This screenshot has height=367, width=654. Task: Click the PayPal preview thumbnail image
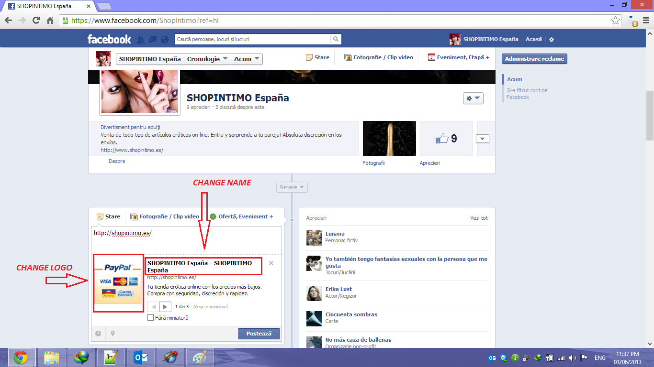point(118,283)
